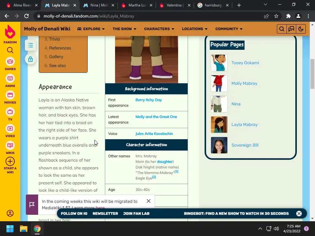Open a new browser tab
Screen dimensions: 315x236
pyautogui.click(x=239, y=5)
